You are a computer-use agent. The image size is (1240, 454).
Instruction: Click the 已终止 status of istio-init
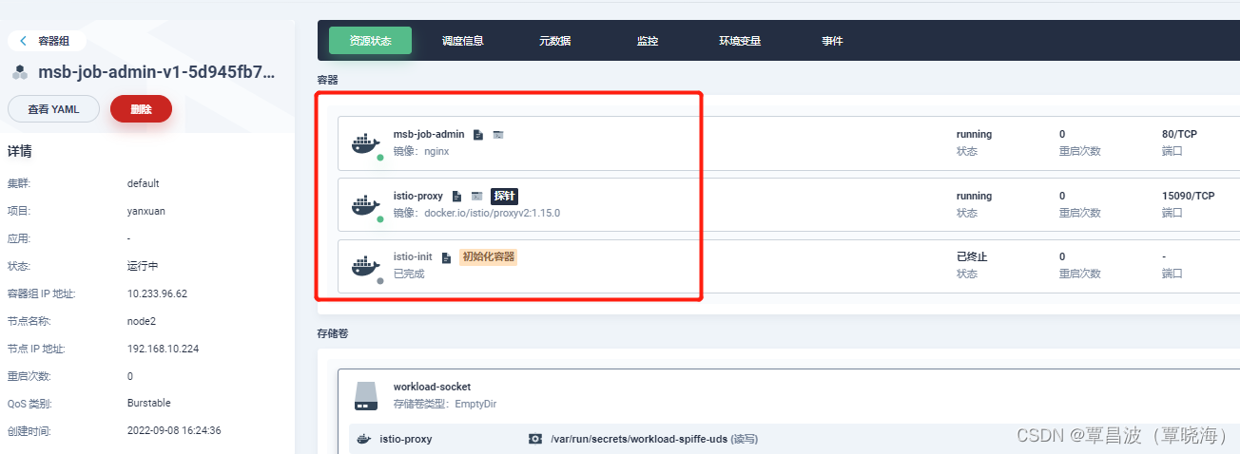pyautogui.click(x=972, y=257)
